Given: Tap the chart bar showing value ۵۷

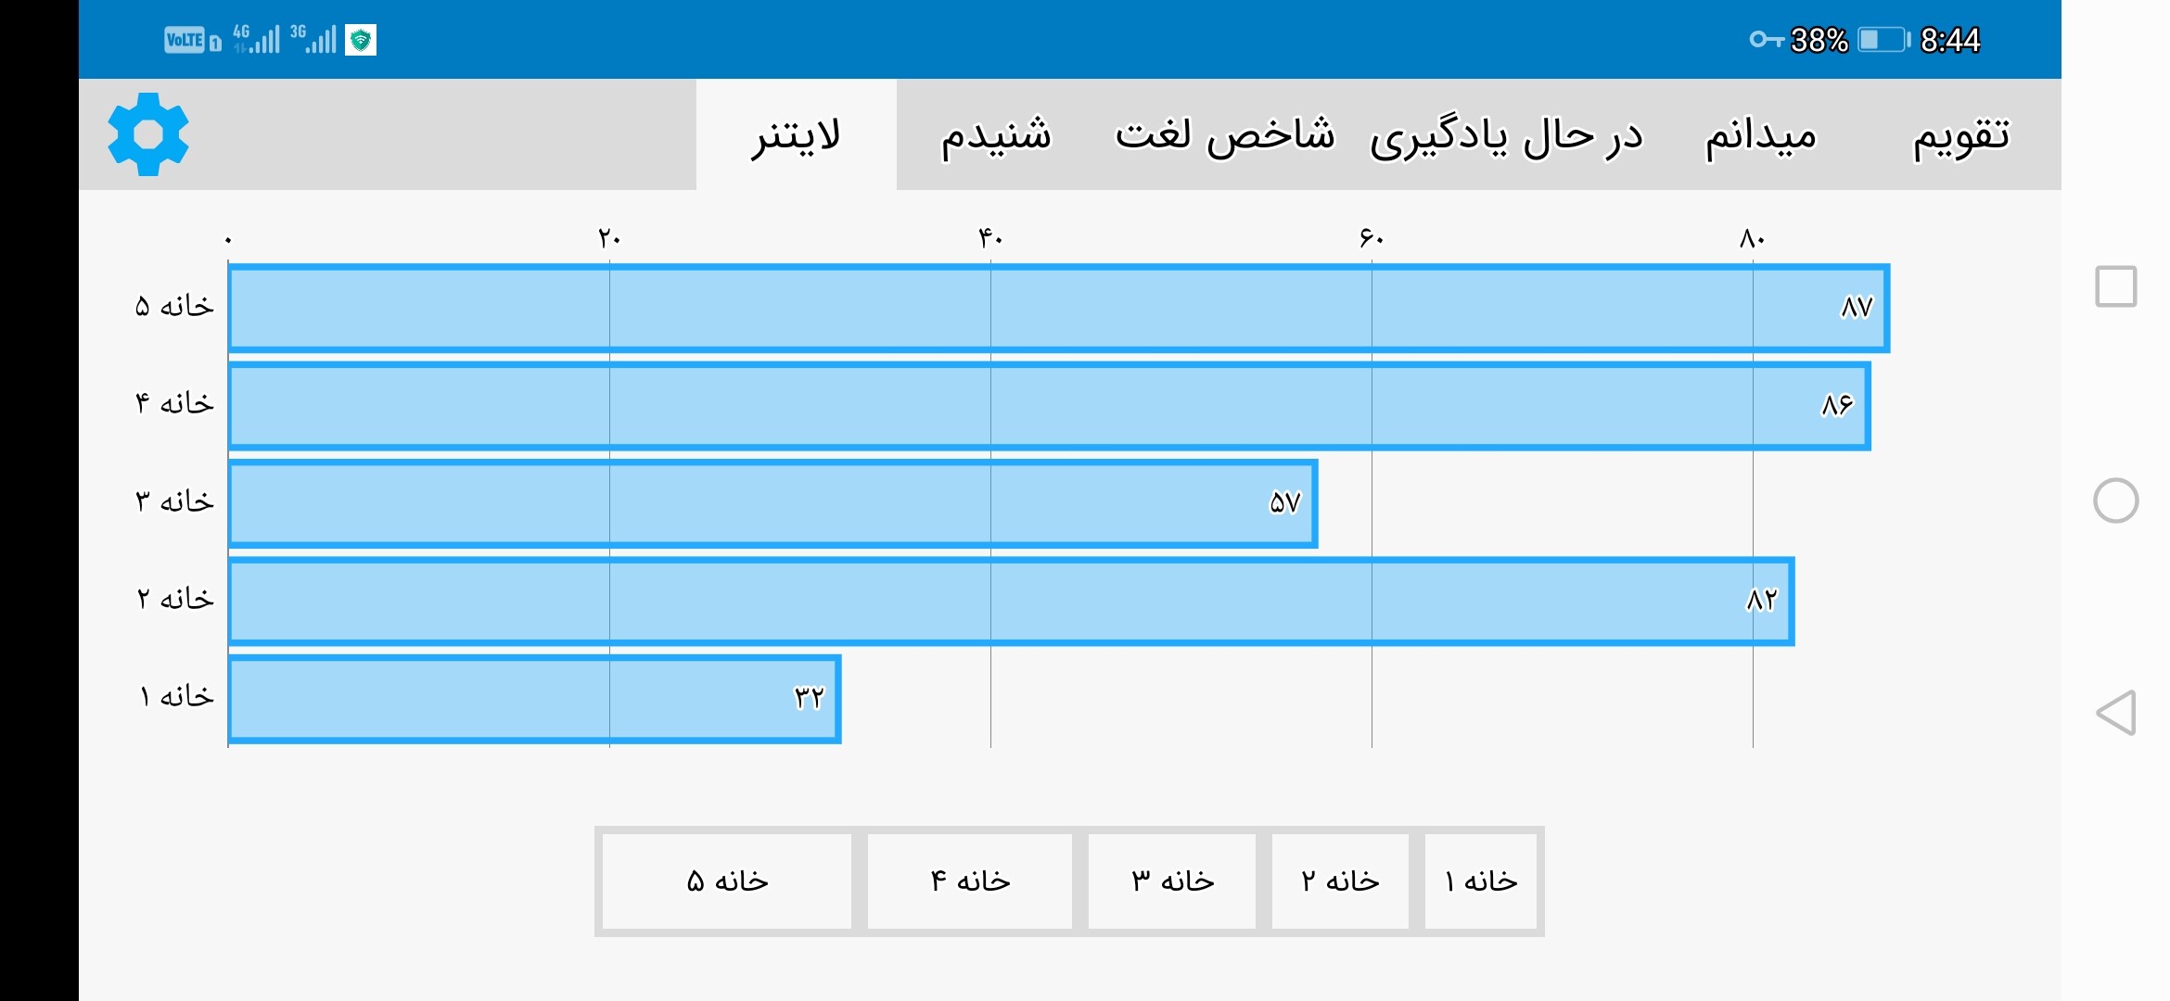Looking at the screenshot, I should tap(772, 503).
